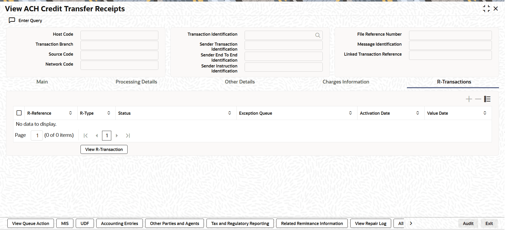This screenshot has width=505, height=230.
Task: Focus the Host Code field
Action: click(119, 35)
